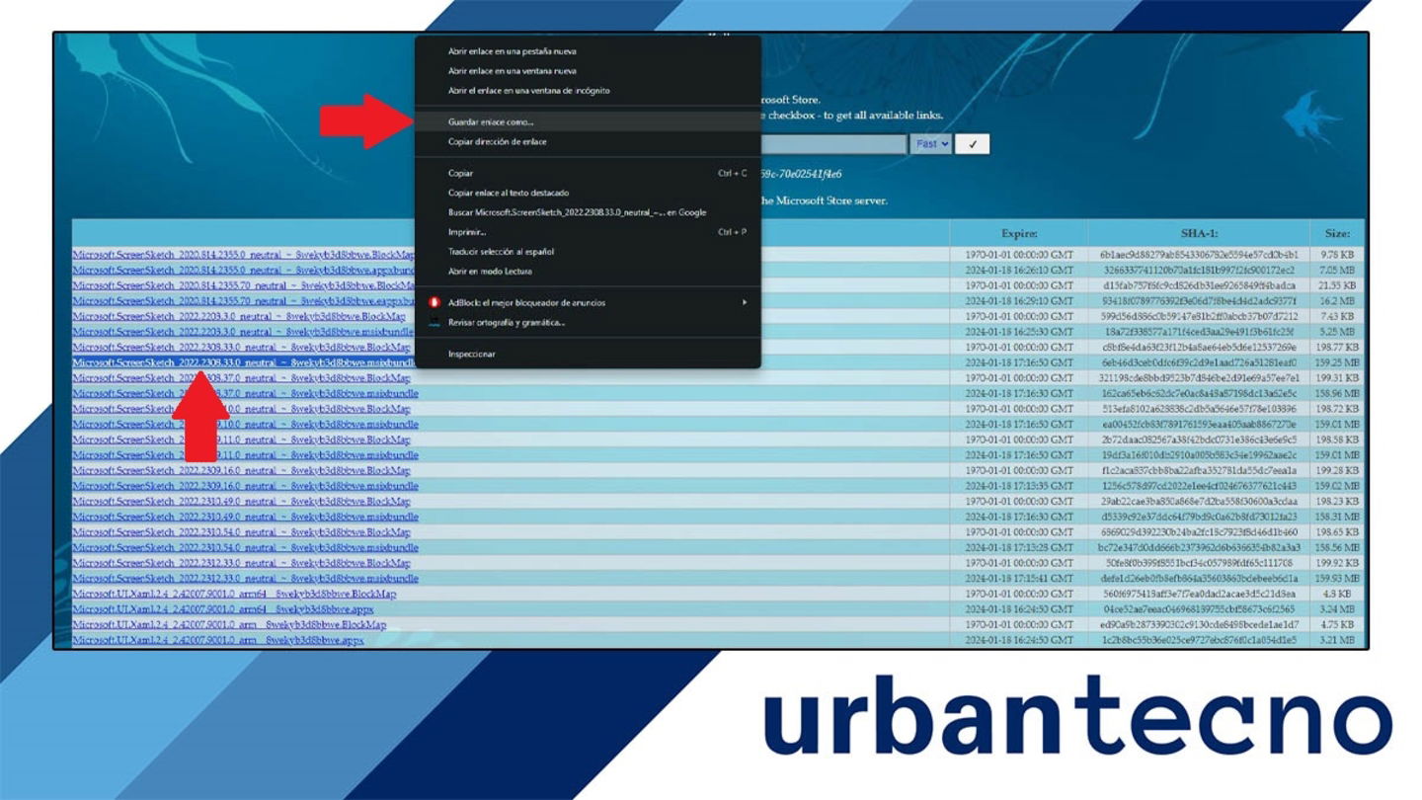Viewport: 1422px width, 800px height.
Task: Click the spelling and grammar checker icon
Action: coord(434,322)
